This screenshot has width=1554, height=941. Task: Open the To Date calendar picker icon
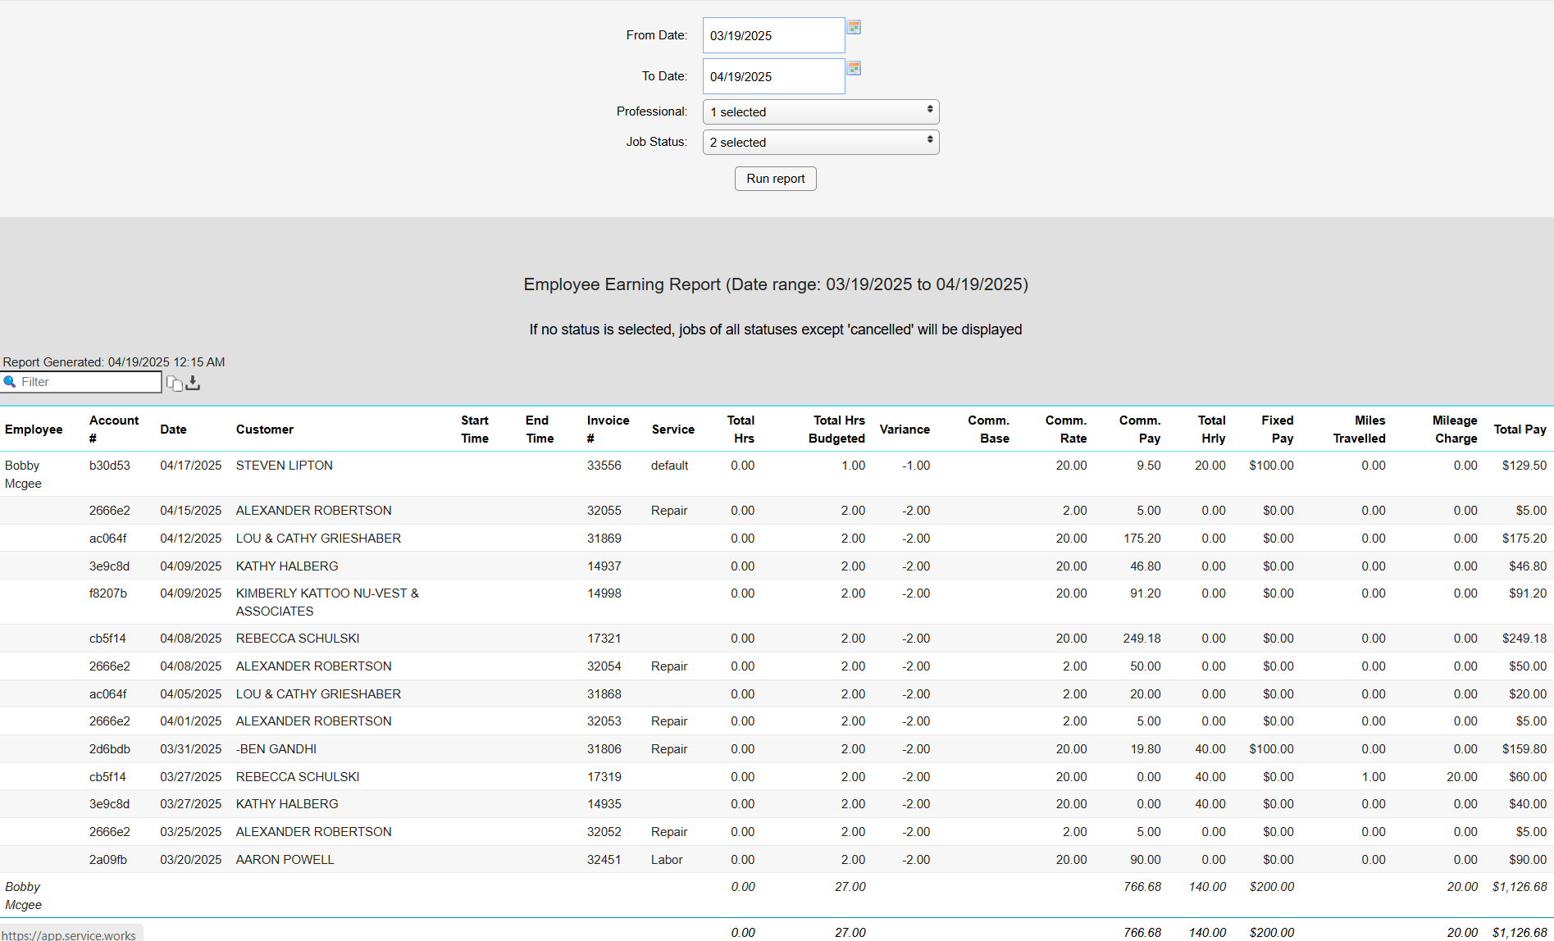click(854, 68)
